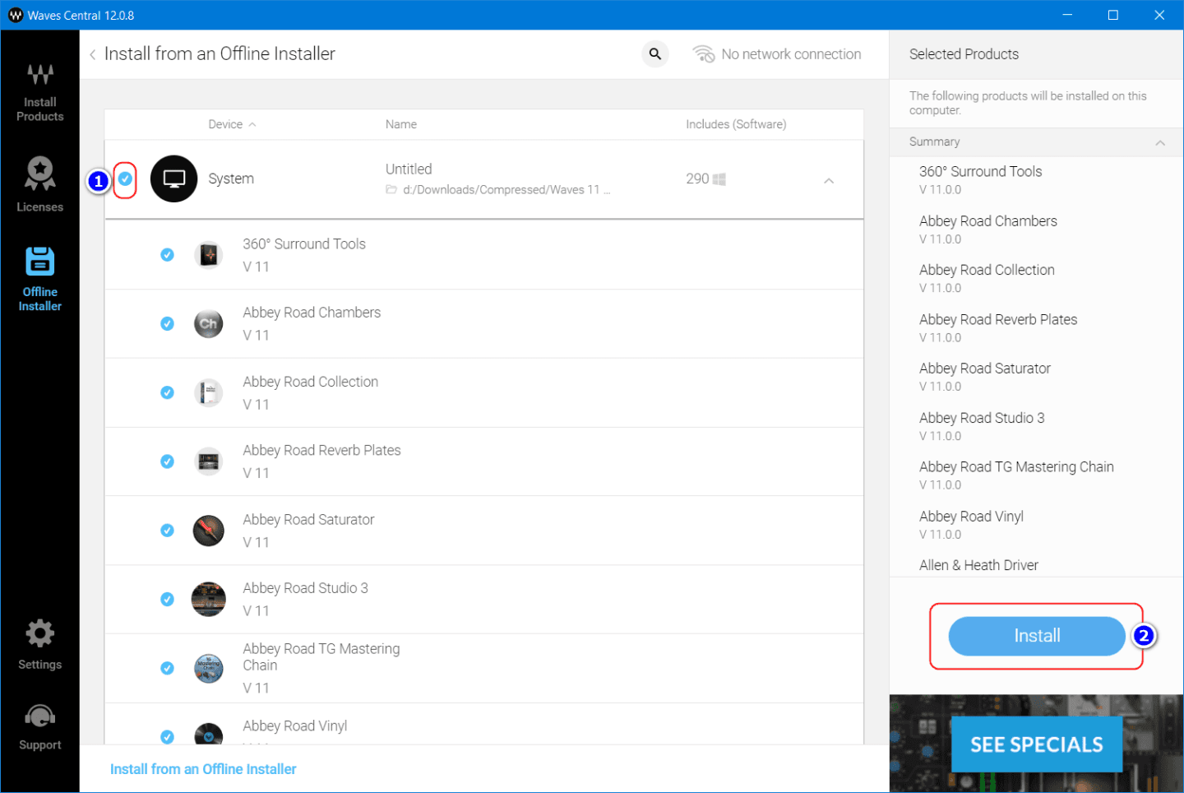Click the Abbey Road Collection product icon
This screenshot has width=1184, height=793.
(209, 392)
